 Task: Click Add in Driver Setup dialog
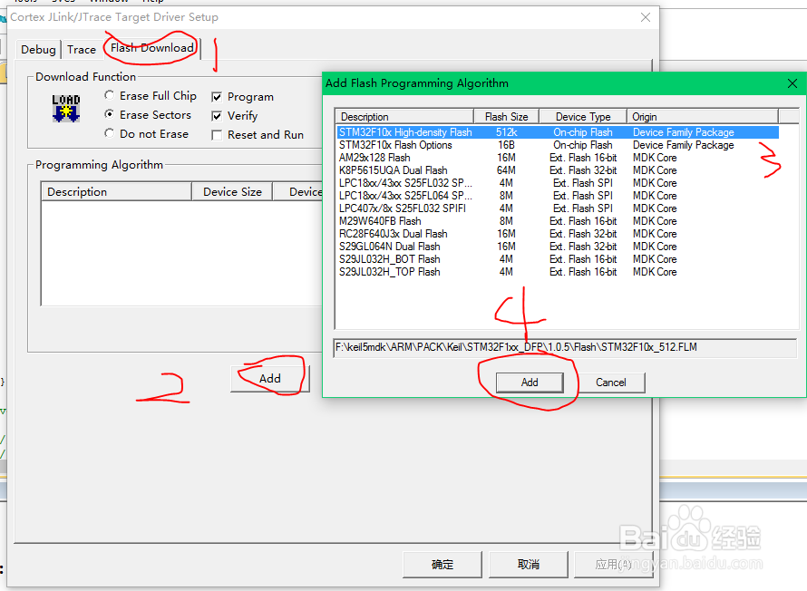click(x=269, y=379)
